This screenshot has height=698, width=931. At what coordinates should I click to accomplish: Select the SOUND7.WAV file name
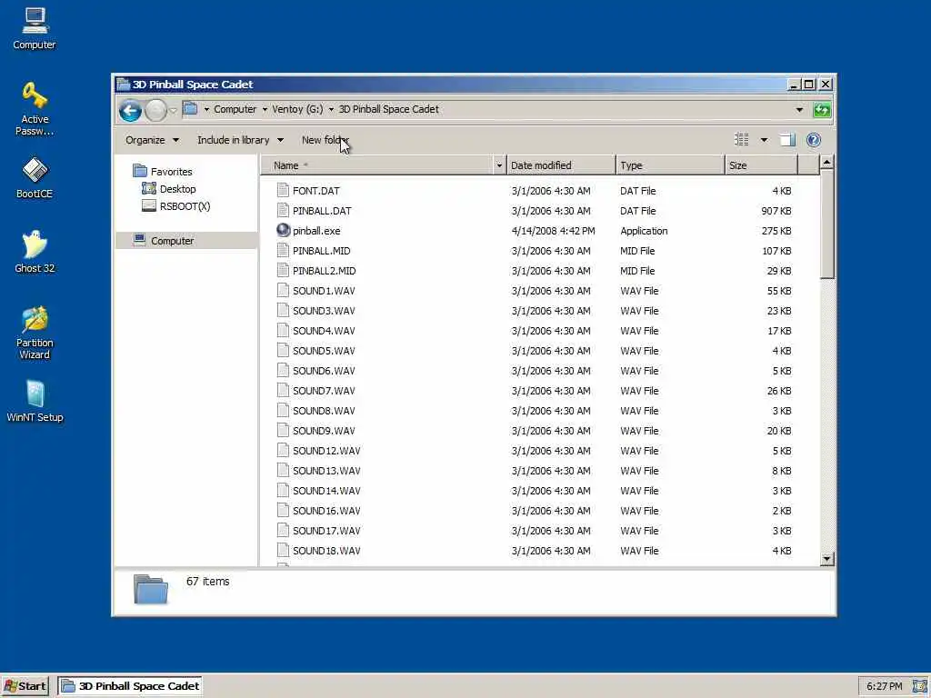coord(324,391)
